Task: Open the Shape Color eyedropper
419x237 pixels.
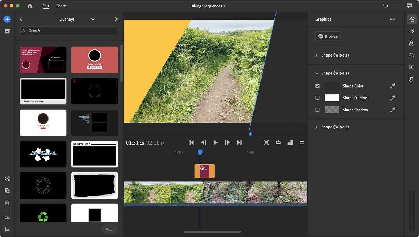Action: coord(392,86)
